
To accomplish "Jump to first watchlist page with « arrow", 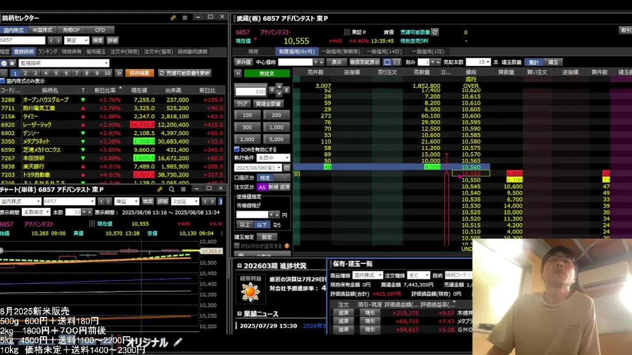I will 3,73.
